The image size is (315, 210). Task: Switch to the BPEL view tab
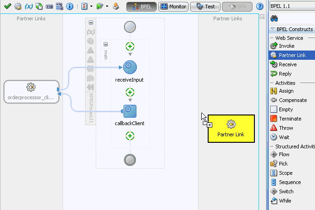click(142, 6)
